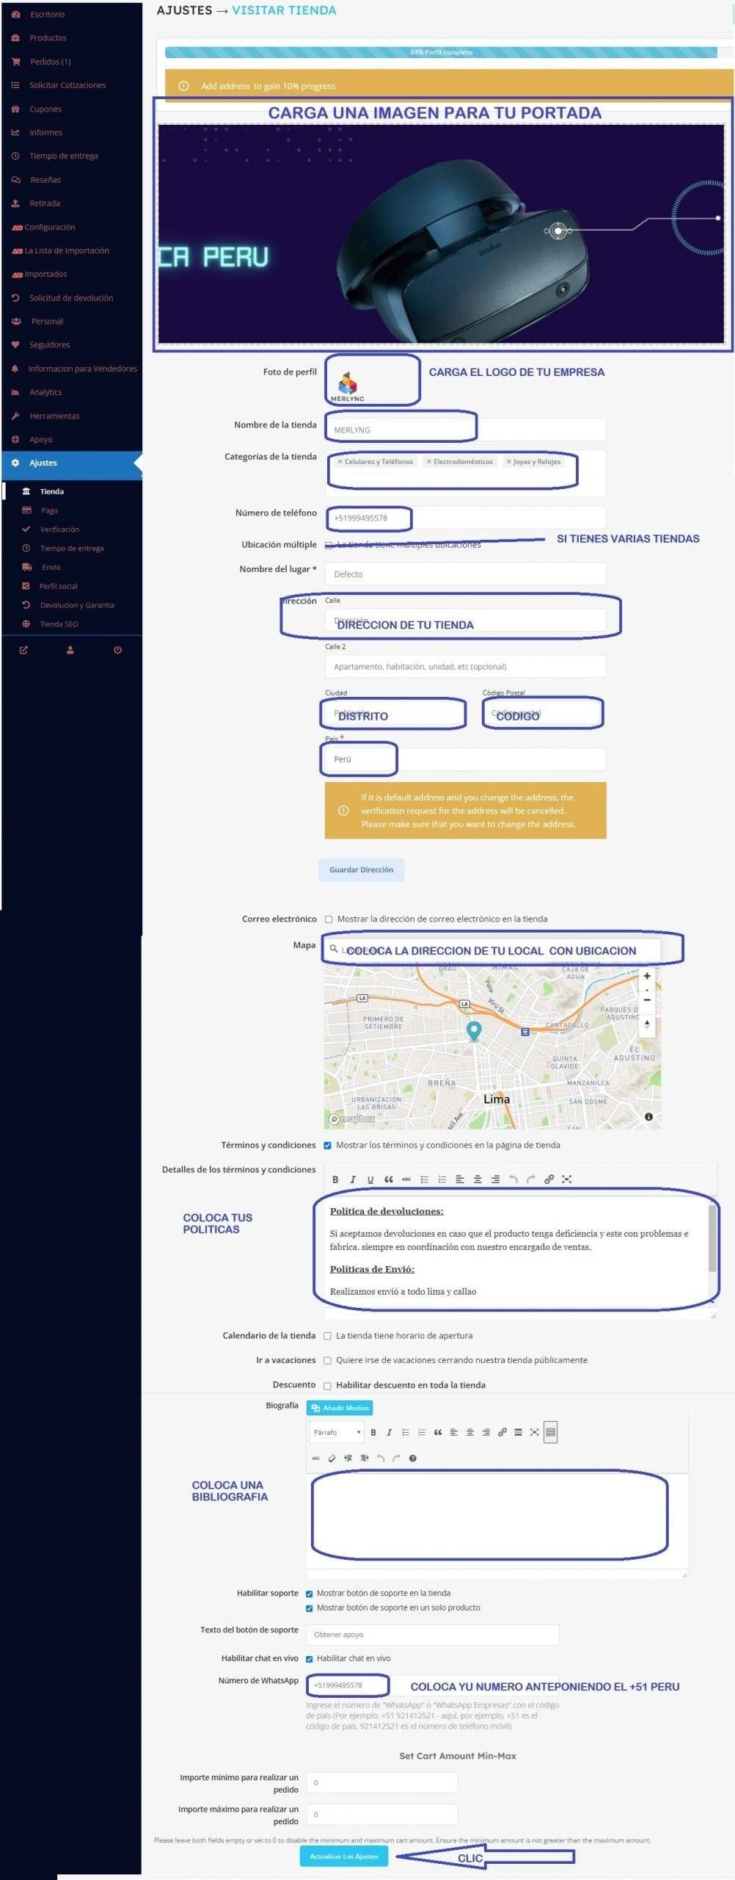This screenshot has width=735, height=1880.
Task: Click the Calle 2 apartment input field
Action: pyautogui.click(x=465, y=667)
